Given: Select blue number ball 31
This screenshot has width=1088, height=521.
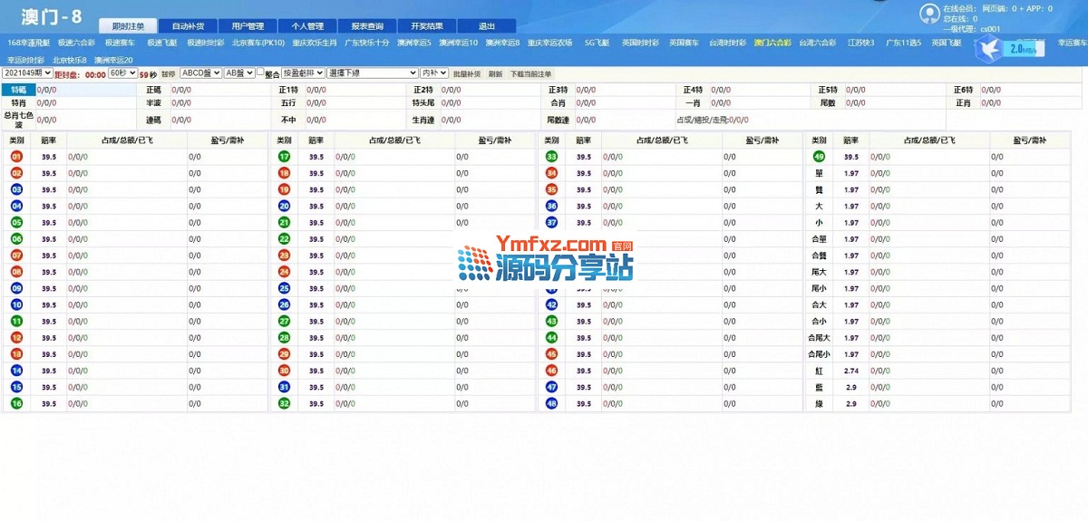Looking at the screenshot, I should coord(284,387).
